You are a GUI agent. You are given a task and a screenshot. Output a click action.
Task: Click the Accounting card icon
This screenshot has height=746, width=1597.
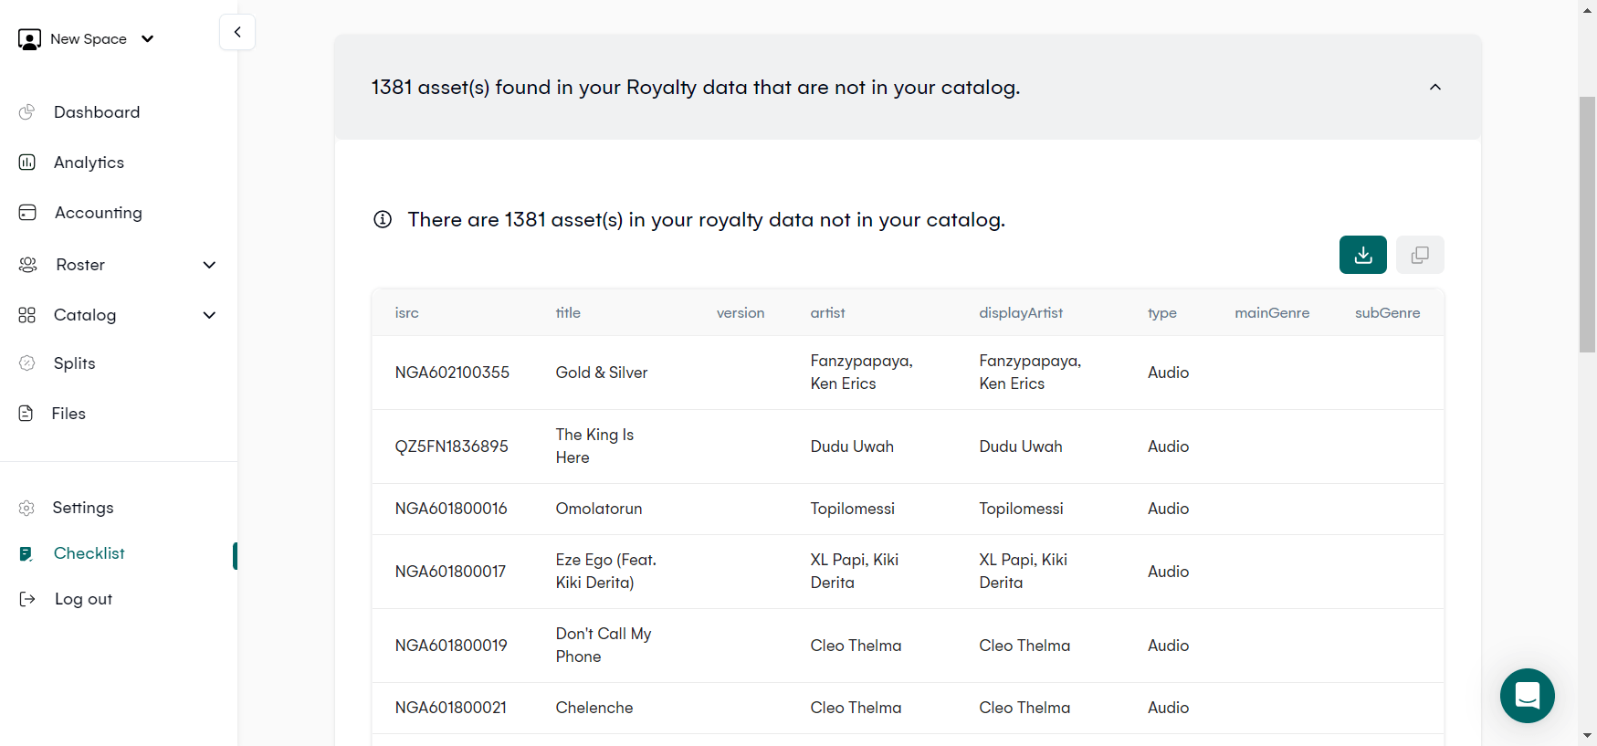point(27,213)
